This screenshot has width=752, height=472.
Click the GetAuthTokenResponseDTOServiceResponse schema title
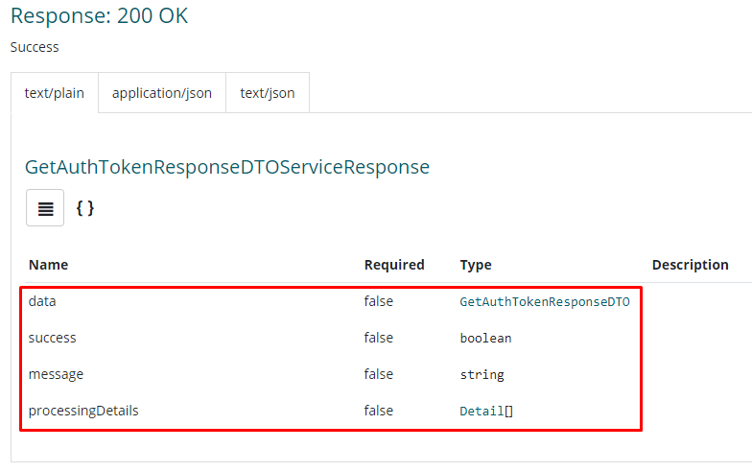(x=227, y=167)
